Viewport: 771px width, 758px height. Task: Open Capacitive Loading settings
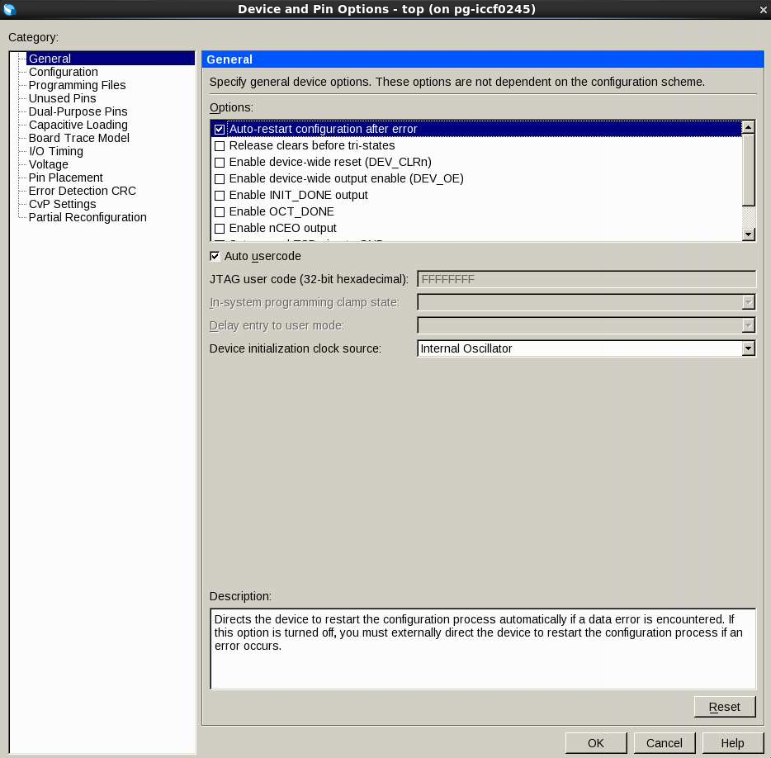tap(78, 125)
